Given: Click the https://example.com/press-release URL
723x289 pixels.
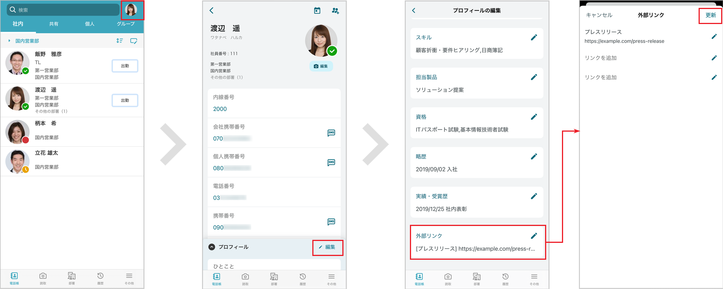Looking at the screenshot, I should coord(624,41).
